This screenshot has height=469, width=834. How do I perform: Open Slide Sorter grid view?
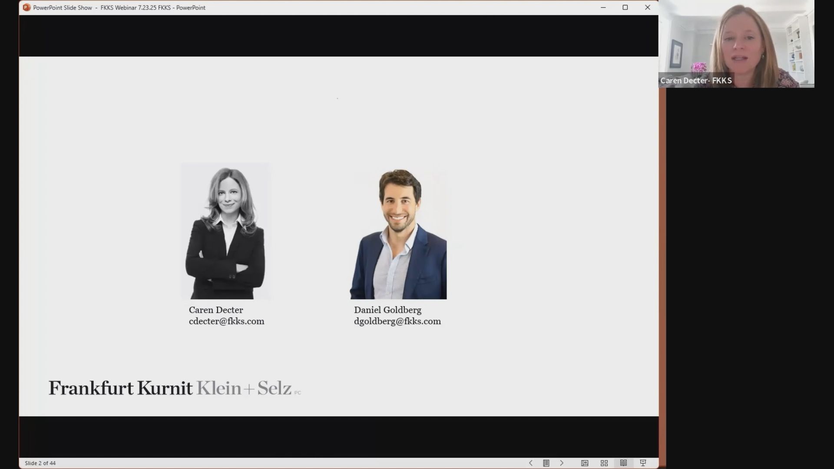point(604,463)
